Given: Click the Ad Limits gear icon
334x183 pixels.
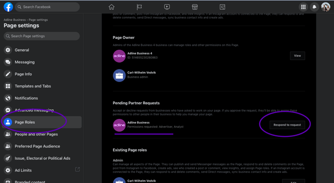Looking at the screenshot, I should (8, 170).
